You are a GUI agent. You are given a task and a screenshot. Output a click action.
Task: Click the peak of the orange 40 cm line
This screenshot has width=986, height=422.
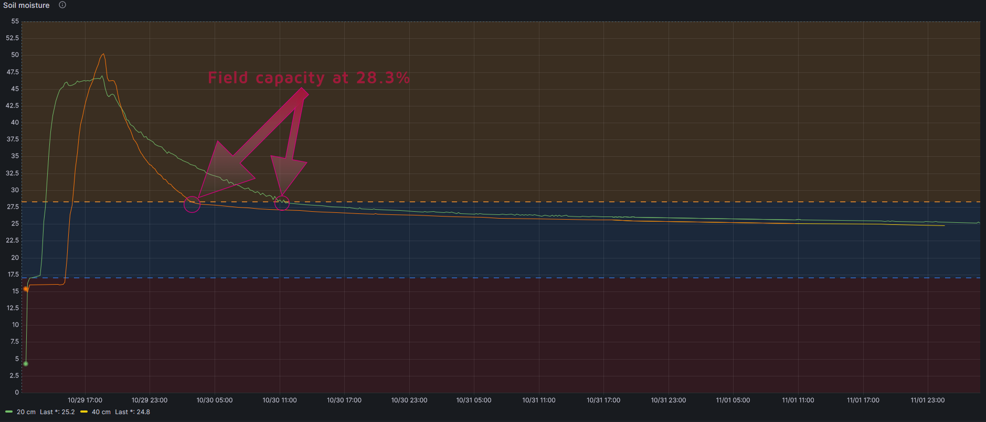point(103,54)
